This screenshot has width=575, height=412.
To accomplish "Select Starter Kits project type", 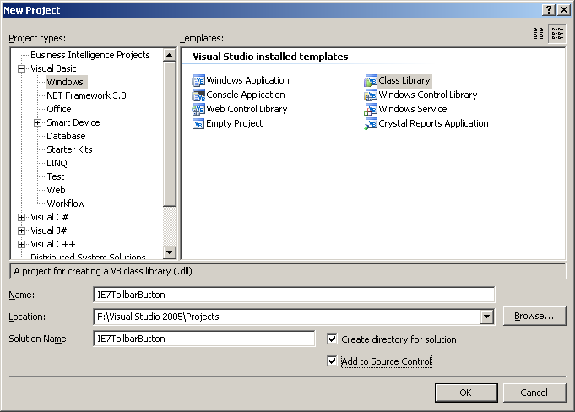I will (69, 150).
